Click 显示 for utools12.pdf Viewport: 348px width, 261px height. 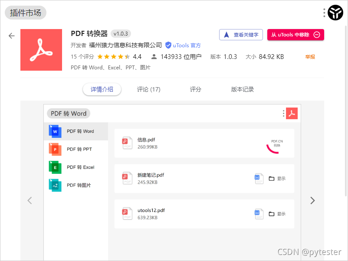(x=277, y=214)
